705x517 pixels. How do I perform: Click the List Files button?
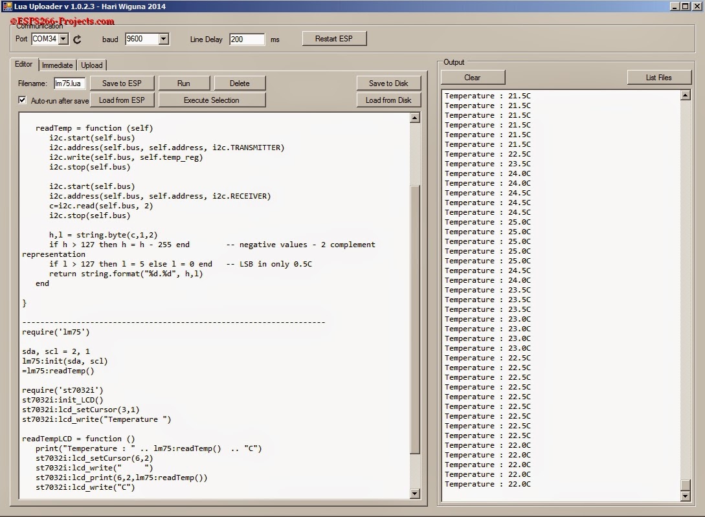pyautogui.click(x=658, y=78)
